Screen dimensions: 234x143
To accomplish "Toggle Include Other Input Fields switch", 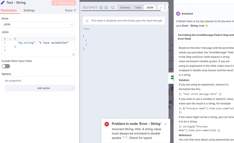I will [6, 66].
